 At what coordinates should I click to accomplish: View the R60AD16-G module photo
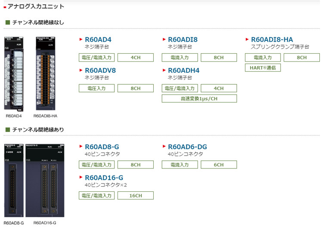45,180
